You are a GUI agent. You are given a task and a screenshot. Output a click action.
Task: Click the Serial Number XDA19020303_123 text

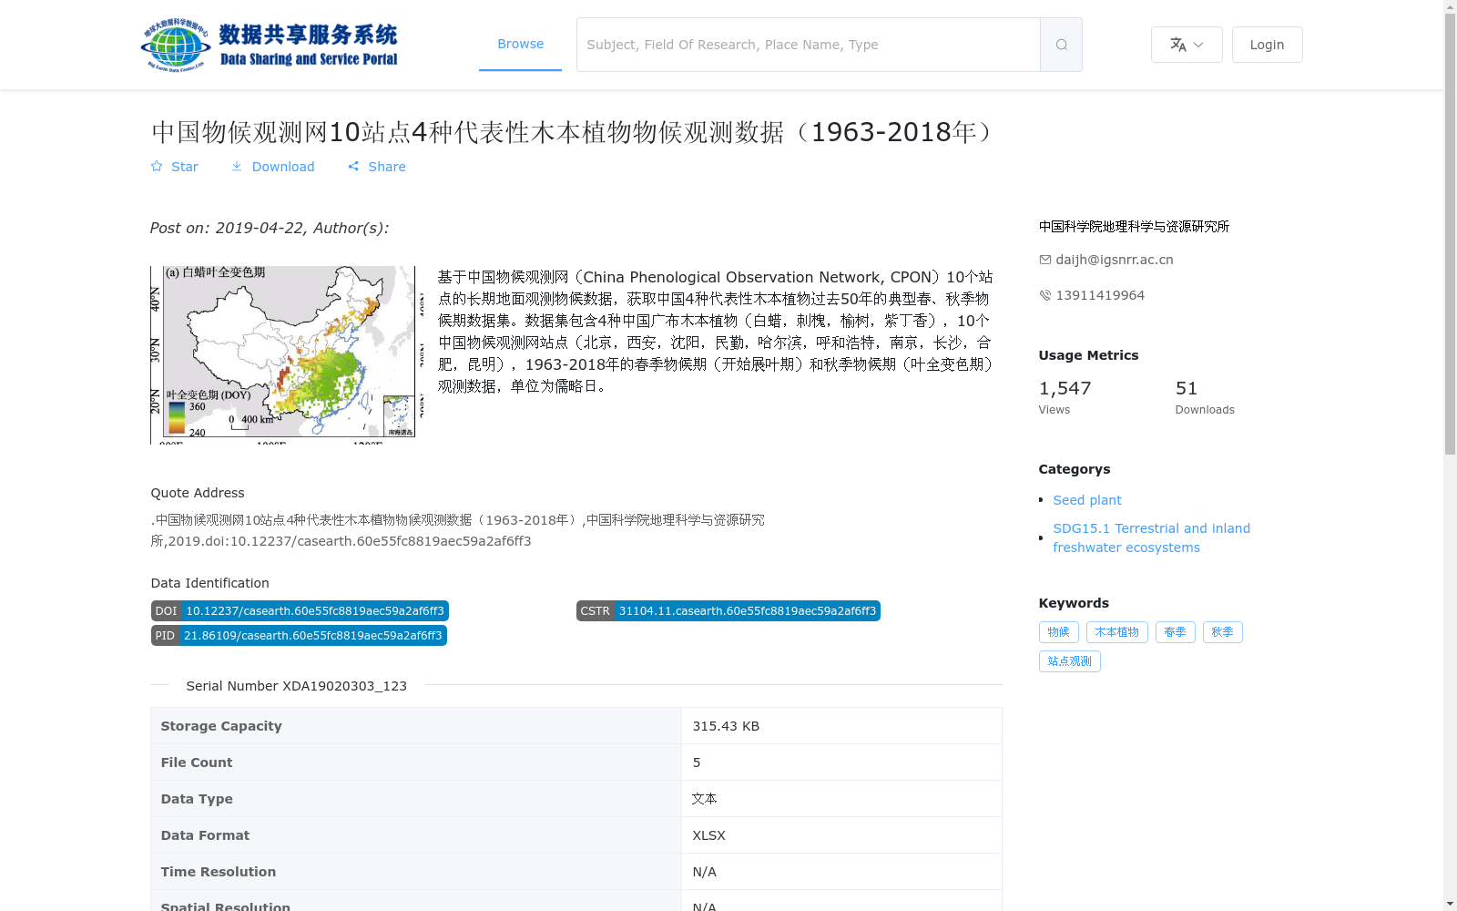(x=296, y=686)
